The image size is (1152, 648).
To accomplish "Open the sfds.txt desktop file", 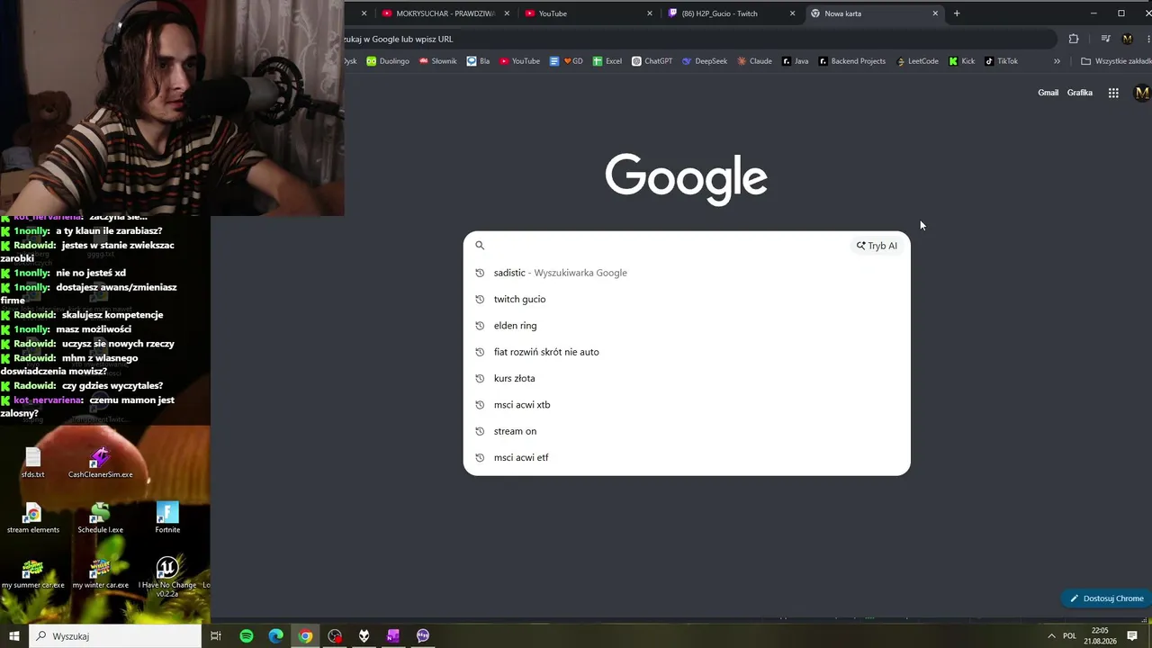I will pyautogui.click(x=33, y=463).
